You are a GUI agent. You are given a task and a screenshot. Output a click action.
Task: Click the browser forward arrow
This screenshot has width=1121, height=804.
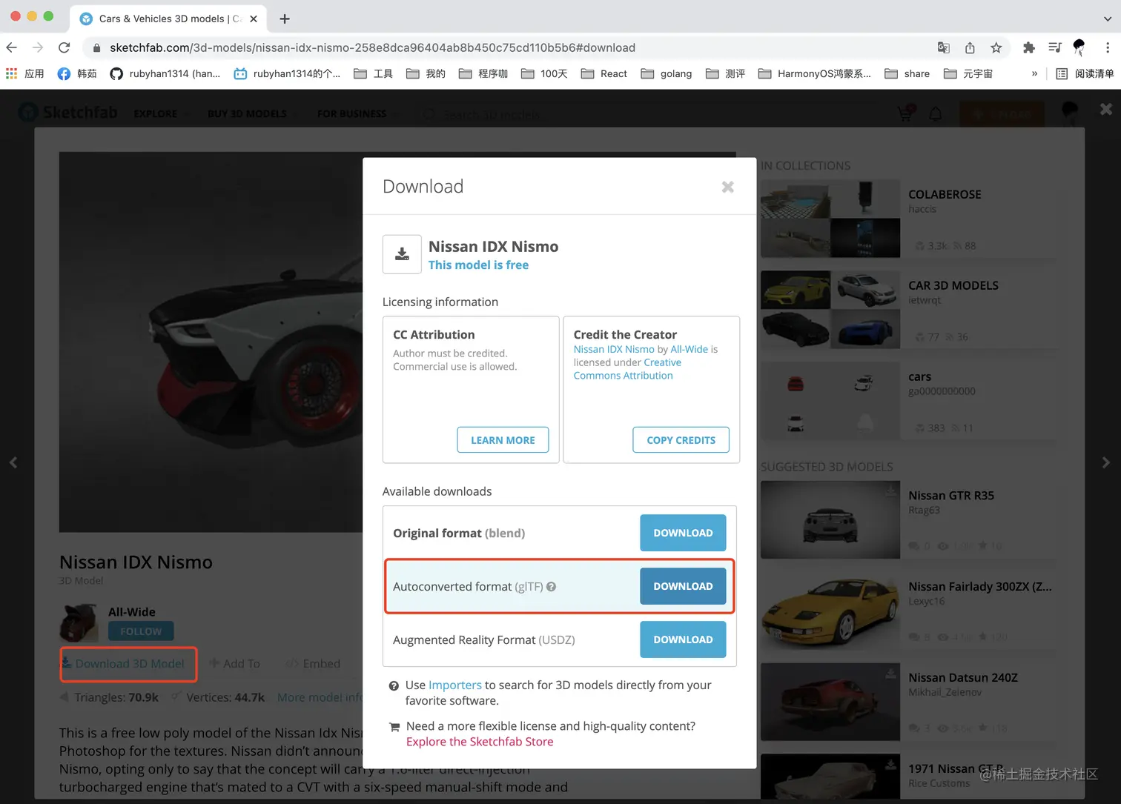(x=38, y=47)
